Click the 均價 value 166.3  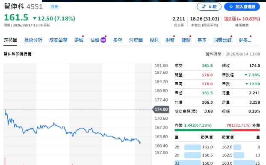tap(207, 102)
